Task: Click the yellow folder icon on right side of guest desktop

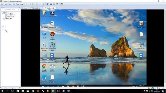Action: (141, 35)
